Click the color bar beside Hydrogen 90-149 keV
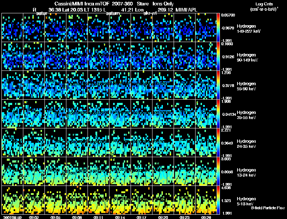 click(218, 56)
